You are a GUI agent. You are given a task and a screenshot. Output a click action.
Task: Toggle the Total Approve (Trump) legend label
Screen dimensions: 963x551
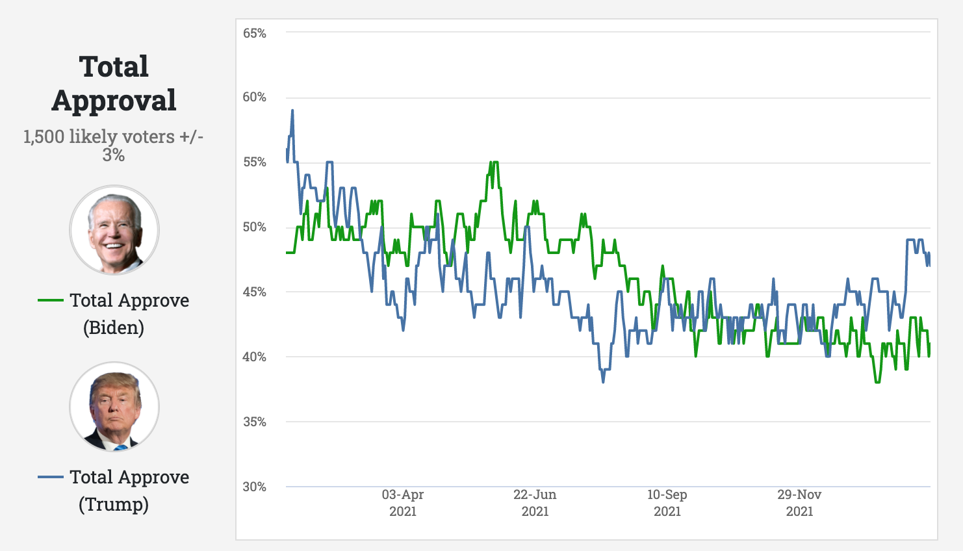coord(129,490)
